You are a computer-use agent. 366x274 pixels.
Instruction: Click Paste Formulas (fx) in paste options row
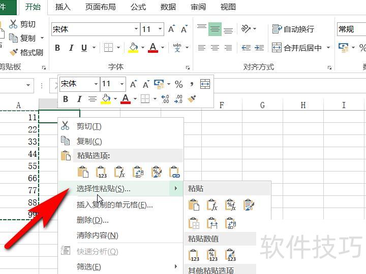click(119, 172)
